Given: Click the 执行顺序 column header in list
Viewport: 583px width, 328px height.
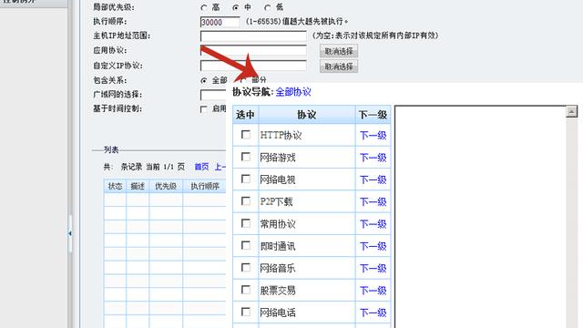Looking at the screenshot, I should click(205, 186).
